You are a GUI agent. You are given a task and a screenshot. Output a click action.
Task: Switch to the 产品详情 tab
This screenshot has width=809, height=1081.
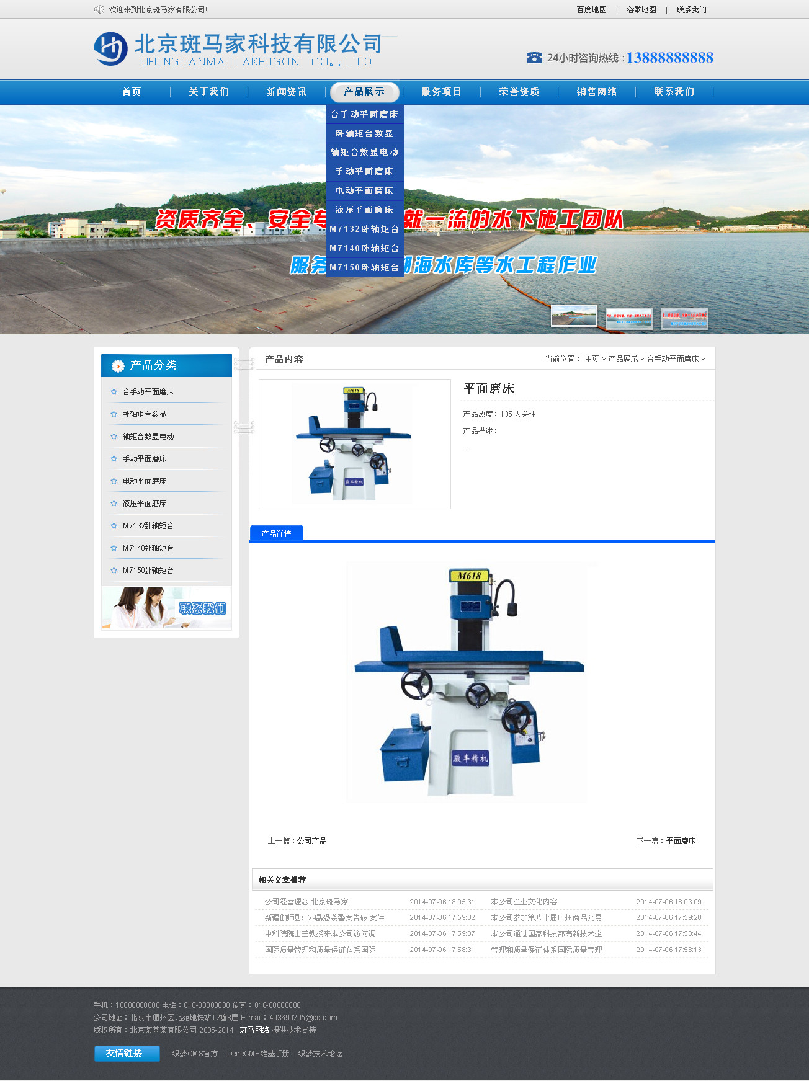(276, 533)
